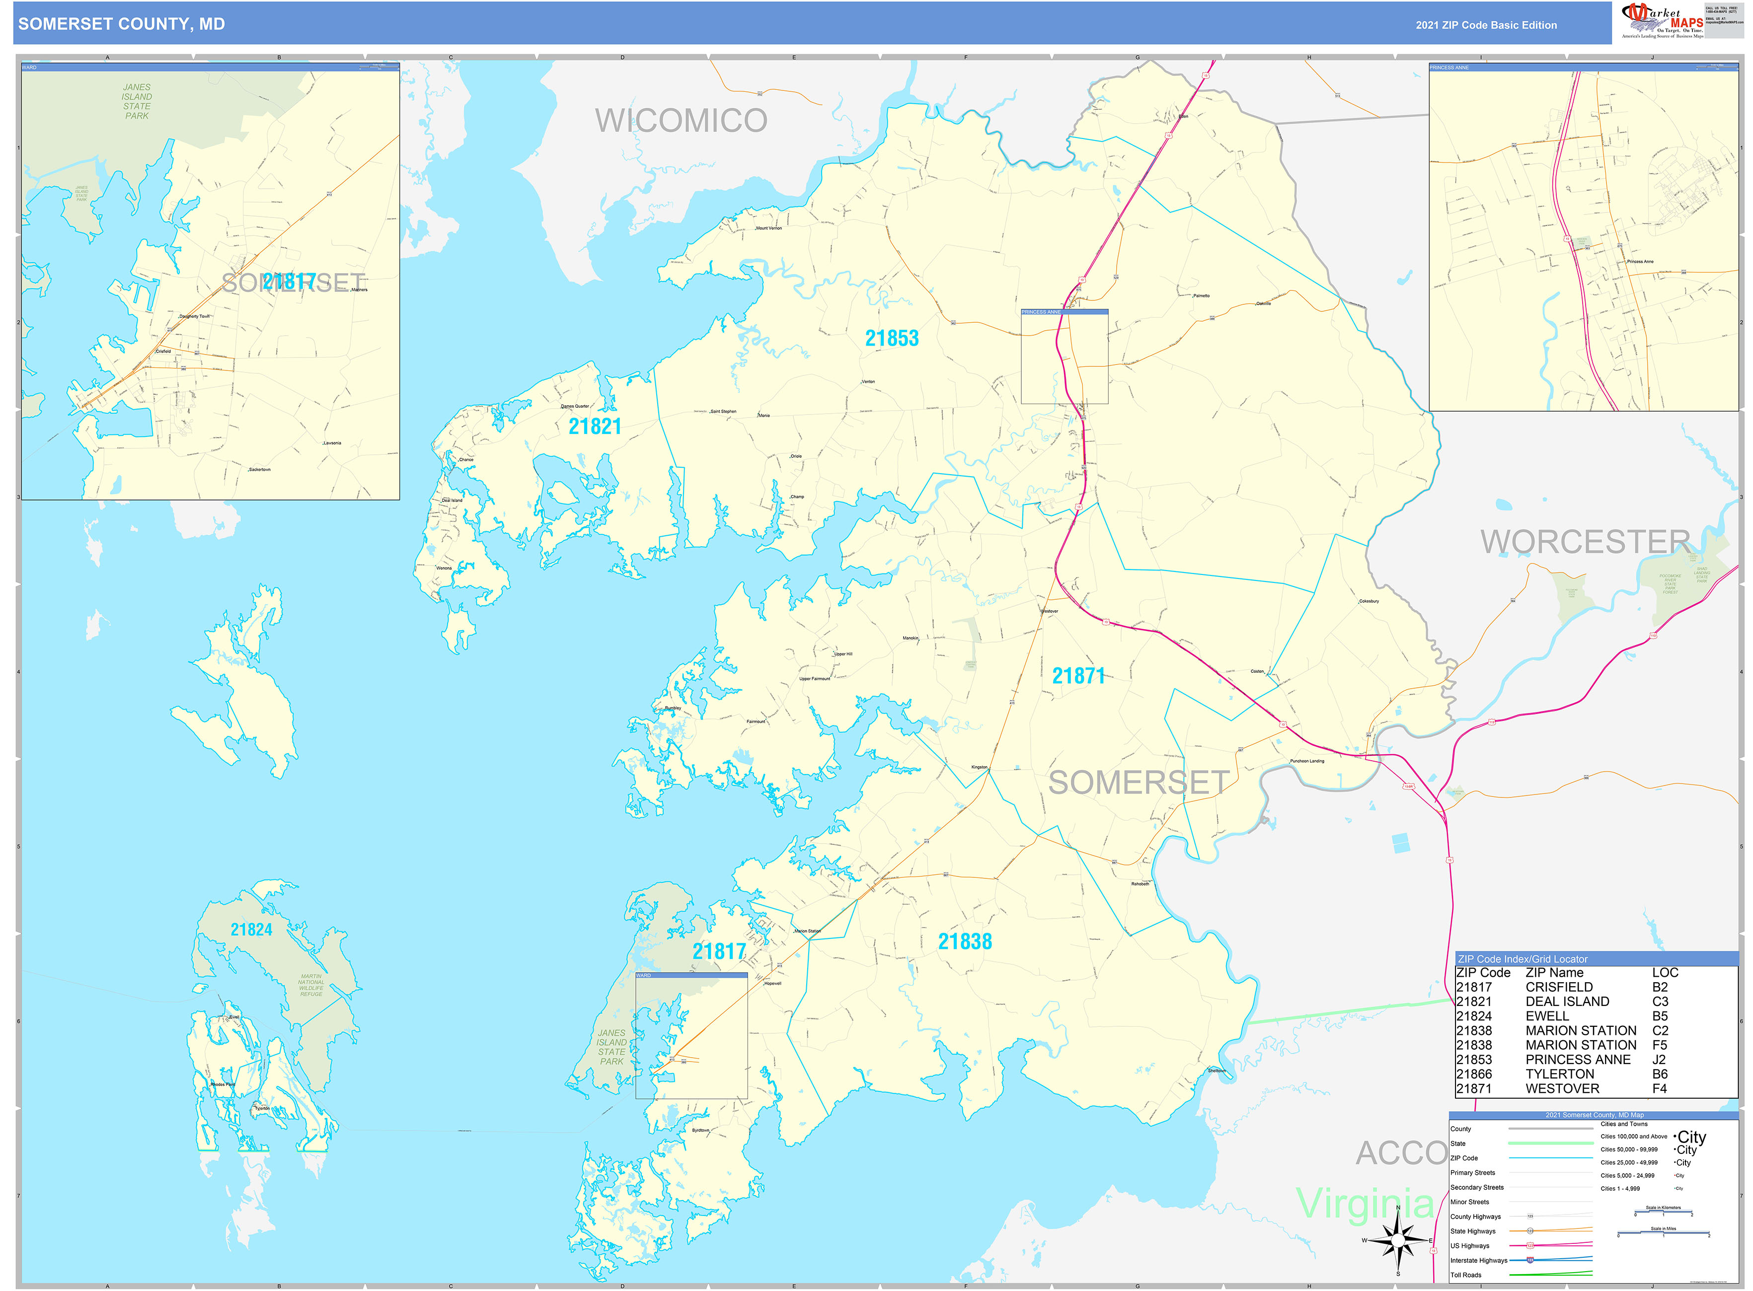Screen dimensions: 1753x1291
Task: Click the 'Scale in Miles' scale bar
Action: tap(1663, 1232)
